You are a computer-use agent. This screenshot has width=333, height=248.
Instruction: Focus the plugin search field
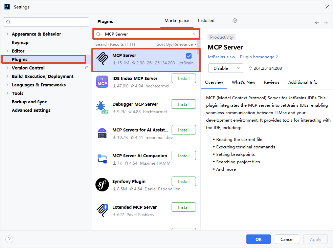(146, 34)
